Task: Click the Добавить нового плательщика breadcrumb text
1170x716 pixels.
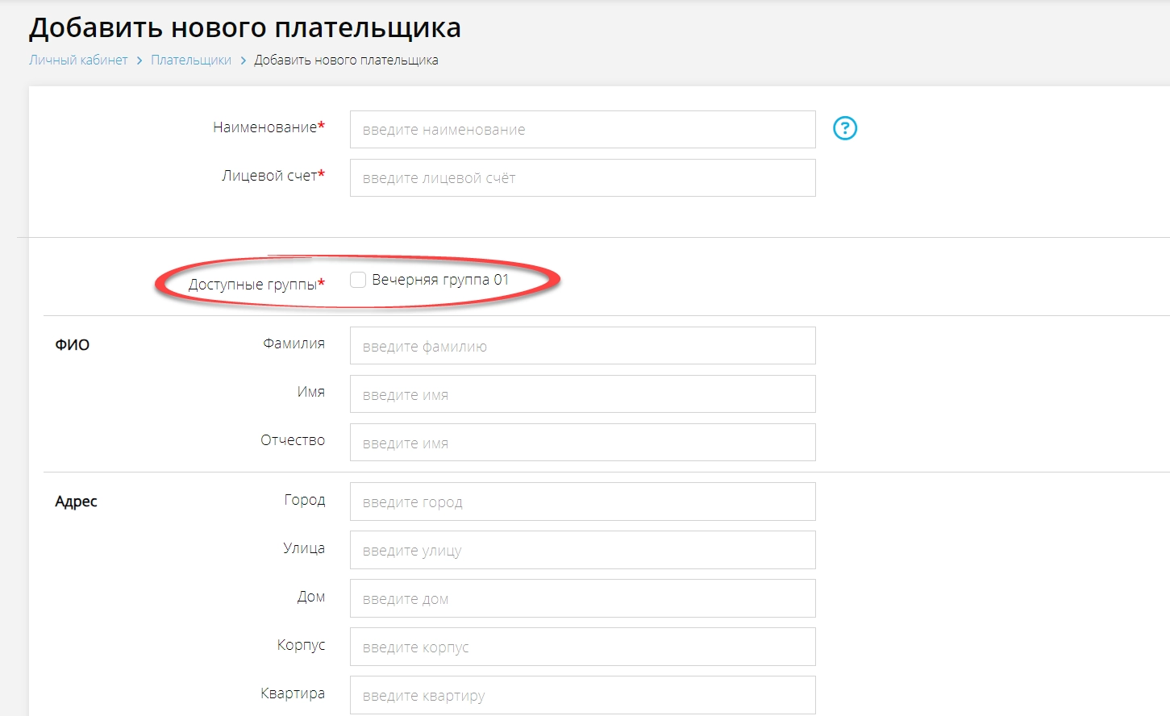Action: (x=346, y=60)
